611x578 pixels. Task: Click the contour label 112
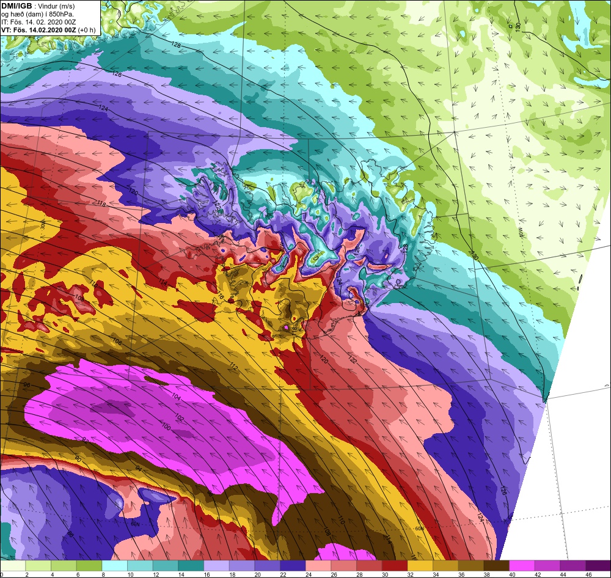tap(233, 366)
